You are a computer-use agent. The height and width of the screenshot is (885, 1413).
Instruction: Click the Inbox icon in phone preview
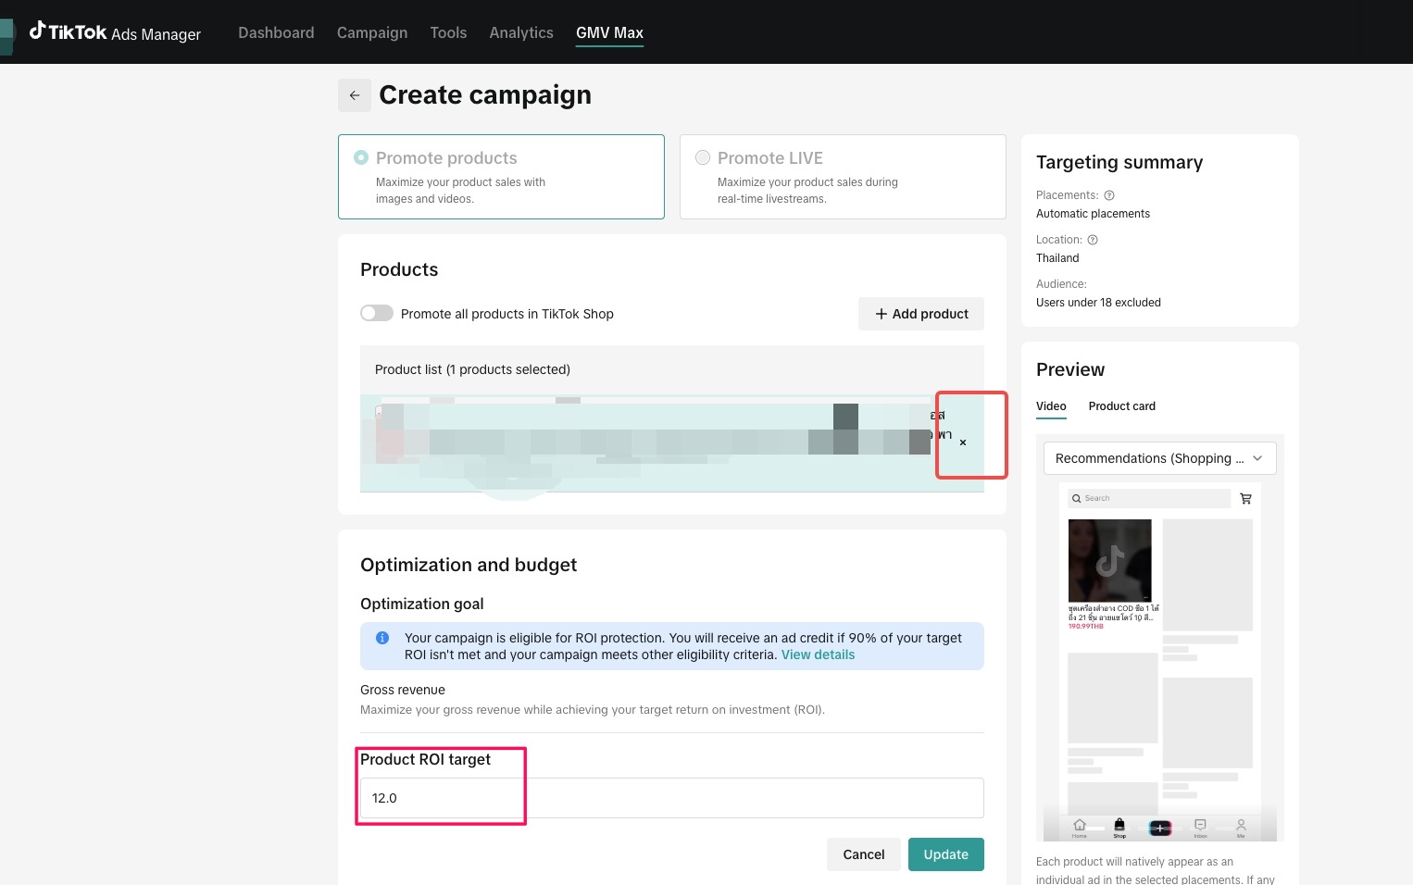1200,826
